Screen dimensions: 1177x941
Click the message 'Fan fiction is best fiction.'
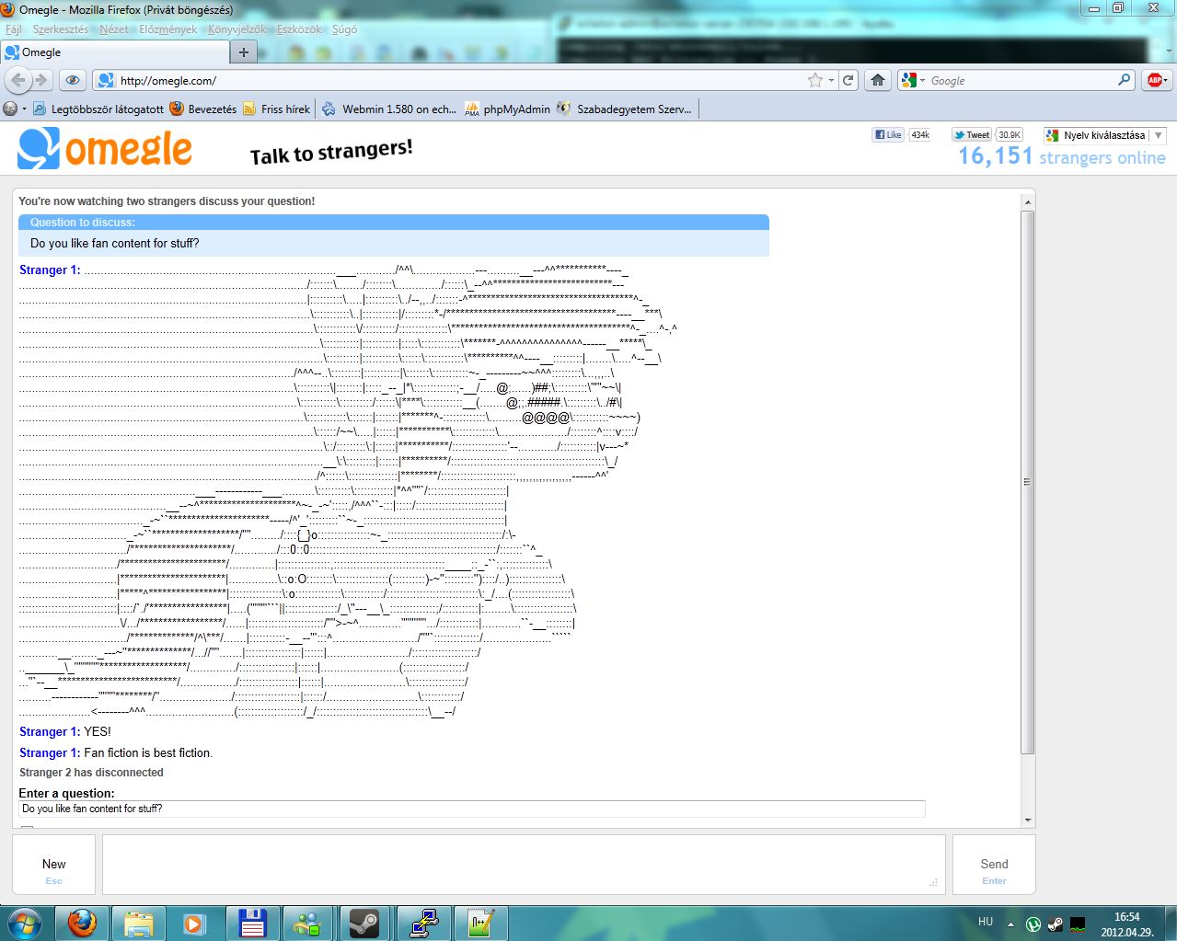[148, 752]
